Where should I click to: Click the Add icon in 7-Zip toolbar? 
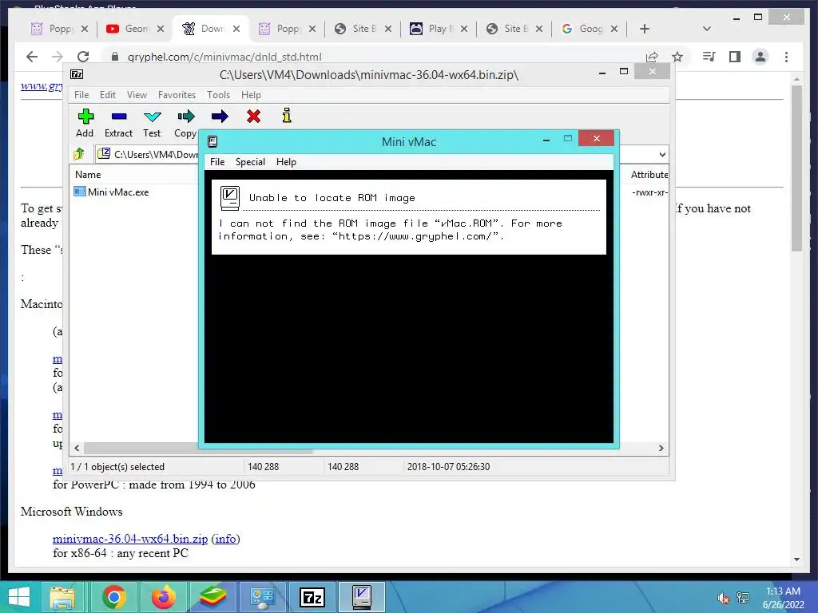[85, 117]
